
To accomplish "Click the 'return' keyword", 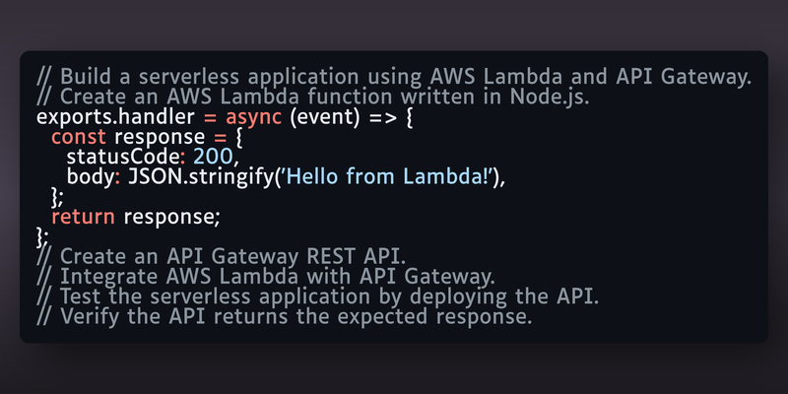I will coord(83,217).
